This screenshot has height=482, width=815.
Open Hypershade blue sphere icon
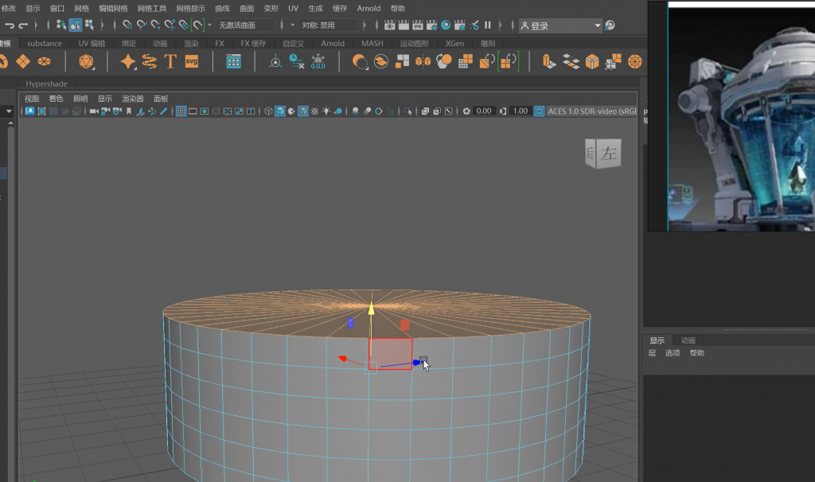click(446, 25)
